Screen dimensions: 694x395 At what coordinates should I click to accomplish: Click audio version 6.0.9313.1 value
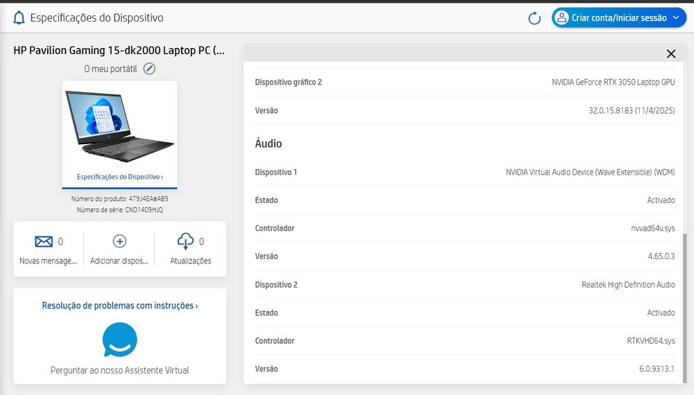pos(657,369)
